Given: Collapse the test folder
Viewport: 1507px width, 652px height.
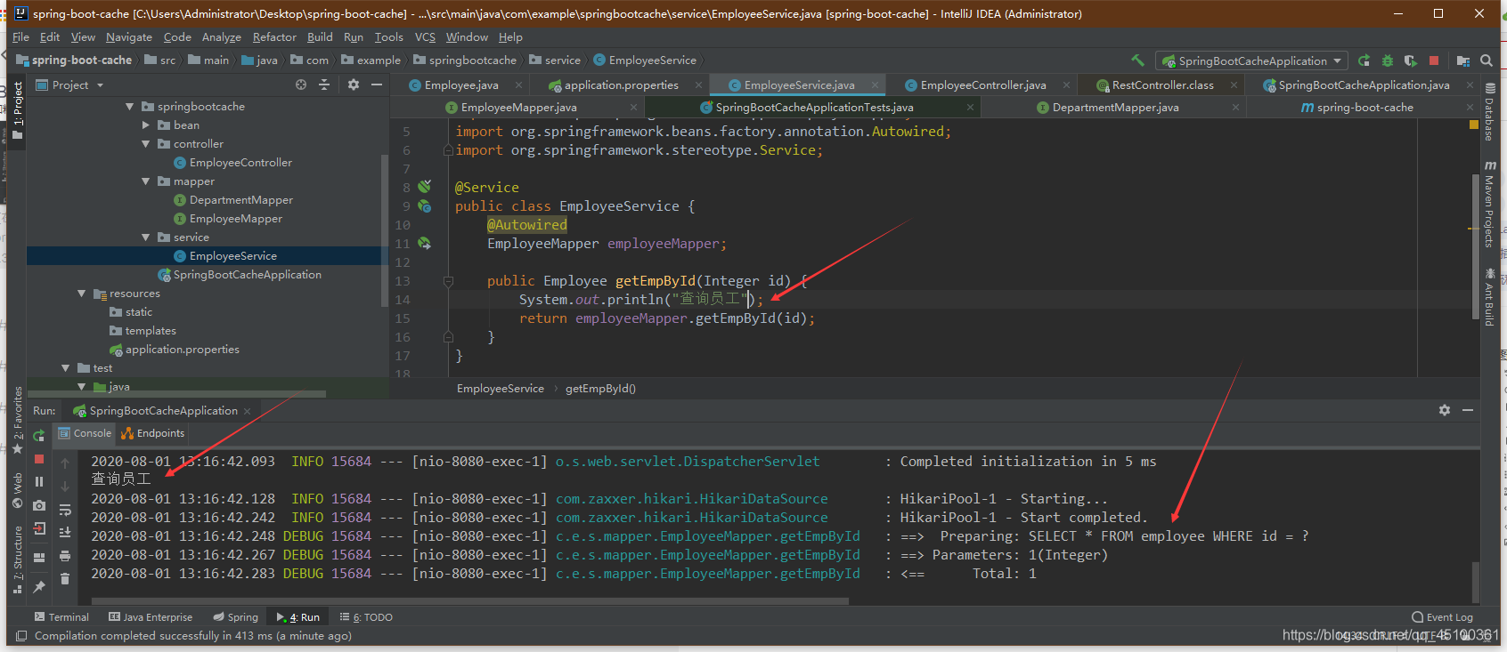Looking at the screenshot, I should click(66, 368).
